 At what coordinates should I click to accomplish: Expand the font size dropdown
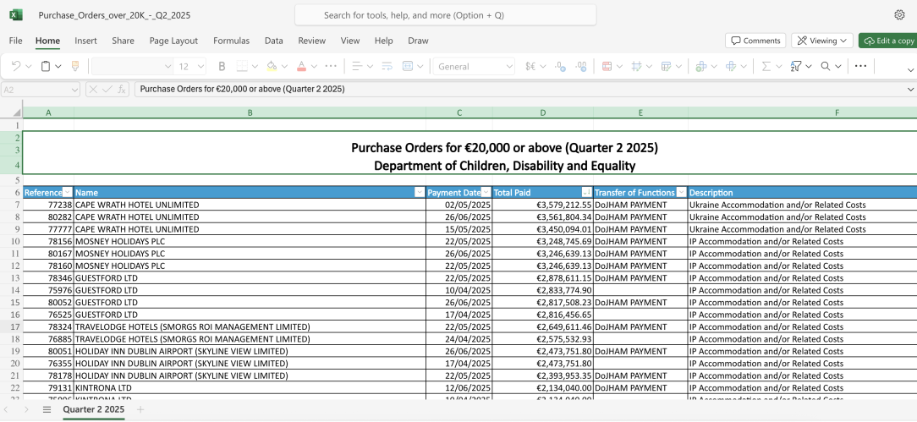(x=200, y=66)
